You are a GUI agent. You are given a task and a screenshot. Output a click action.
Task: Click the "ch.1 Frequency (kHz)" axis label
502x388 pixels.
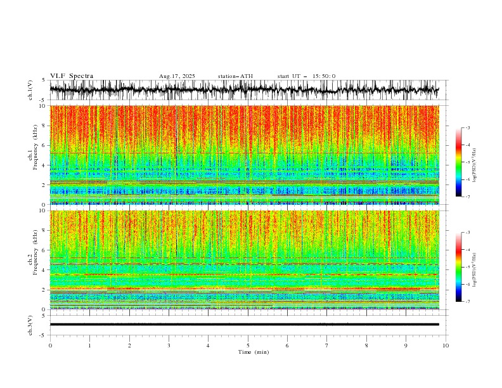tap(34, 147)
